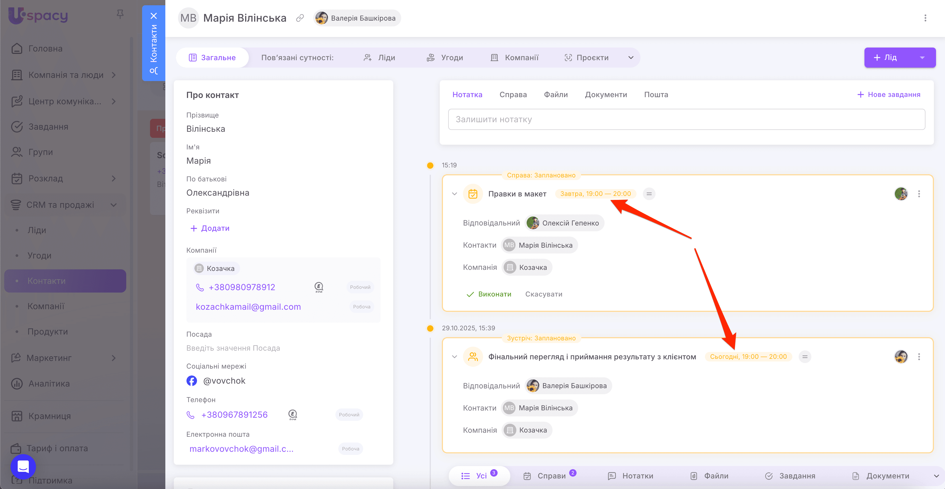This screenshot has height=489, width=945.
Task: Open the three-dot menu in contact header
Action: pyautogui.click(x=925, y=18)
